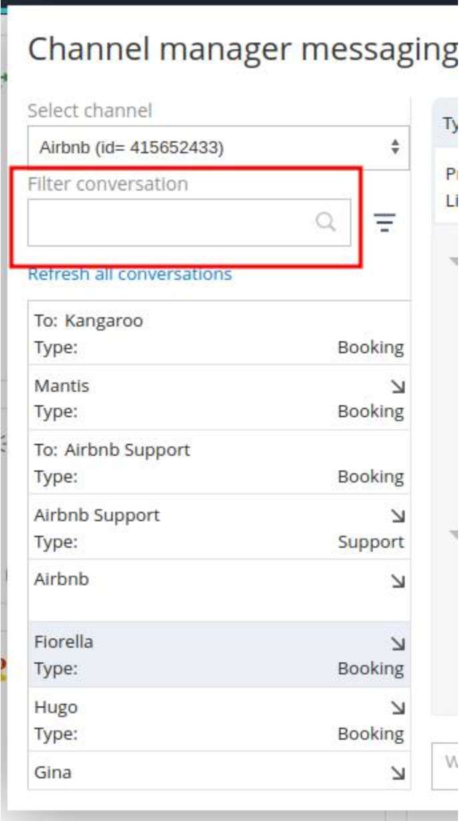Select the Mantis conversation
460x821 pixels.
click(x=200, y=398)
